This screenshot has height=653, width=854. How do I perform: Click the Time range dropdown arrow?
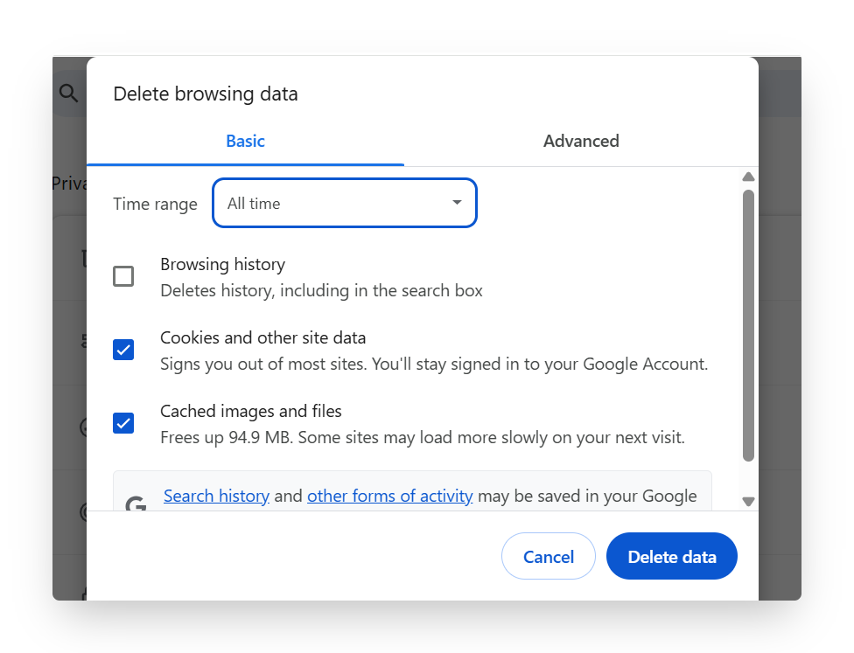(x=456, y=203)
